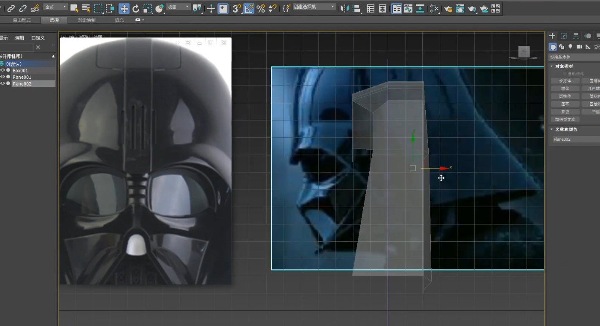The height and width of the screenshot is (326, 600).
Task: Open Render Setup teapot-gear icon
Action: pos(448,8)
